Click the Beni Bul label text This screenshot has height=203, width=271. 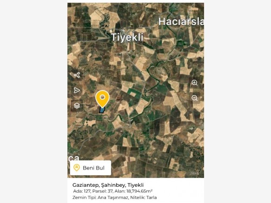[x=93, y=168]
